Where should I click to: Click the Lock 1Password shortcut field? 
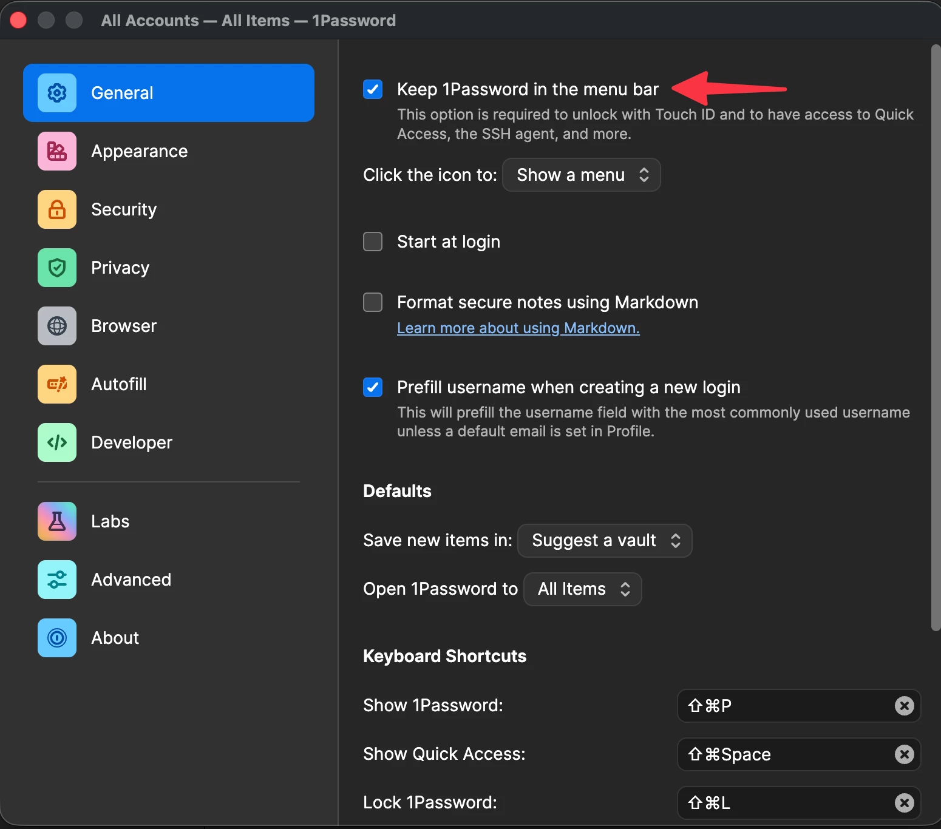[x=799, y=803]
